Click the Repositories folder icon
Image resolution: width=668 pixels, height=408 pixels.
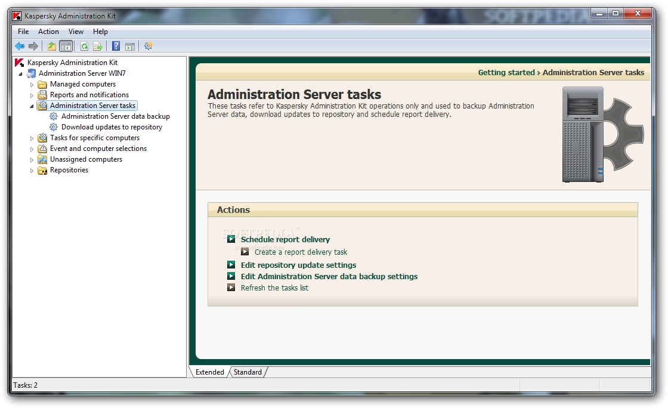42,171
